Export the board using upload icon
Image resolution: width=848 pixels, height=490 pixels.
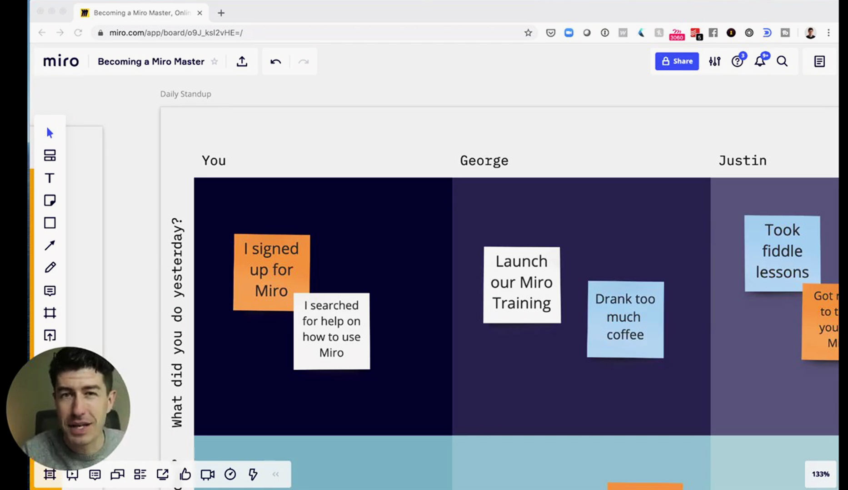click(x=242, y=61)
